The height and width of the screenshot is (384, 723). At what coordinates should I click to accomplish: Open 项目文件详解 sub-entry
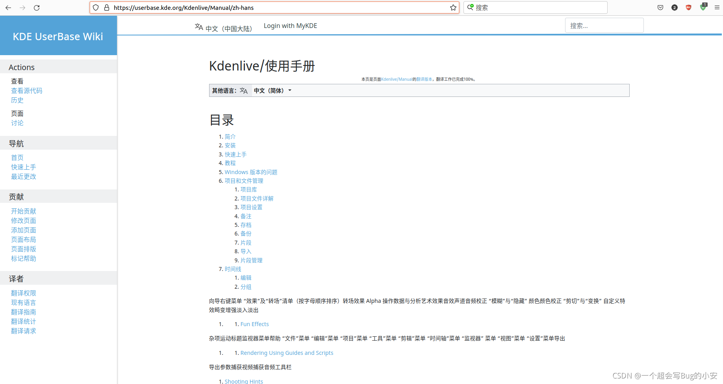tap(257, 198)
